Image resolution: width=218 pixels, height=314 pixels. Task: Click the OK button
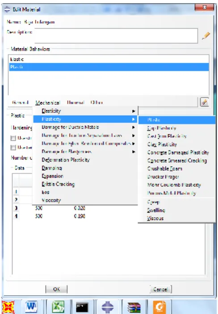[56, 289]
